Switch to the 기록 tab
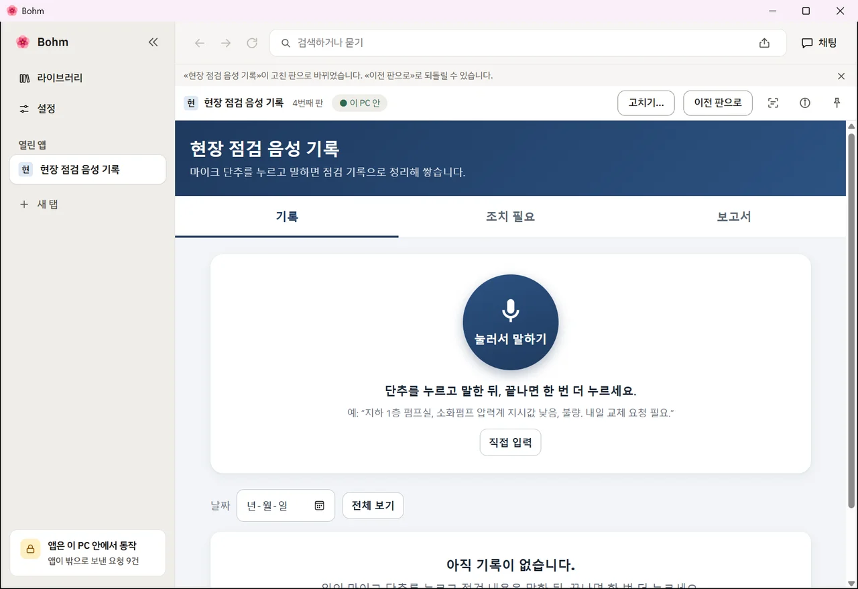The width and height of the screenshot is (858, 589). coord(287,217)
